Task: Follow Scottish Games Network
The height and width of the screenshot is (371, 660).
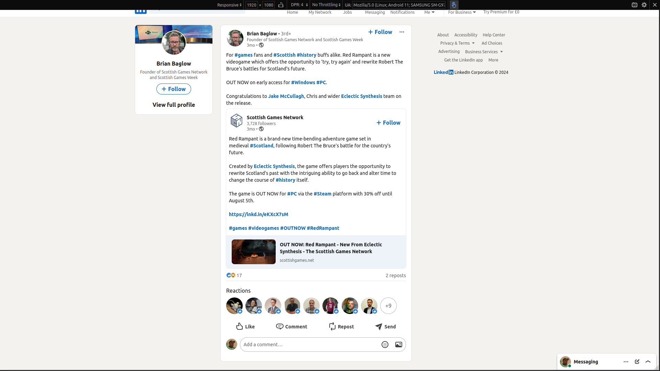Action: point(388,123)
